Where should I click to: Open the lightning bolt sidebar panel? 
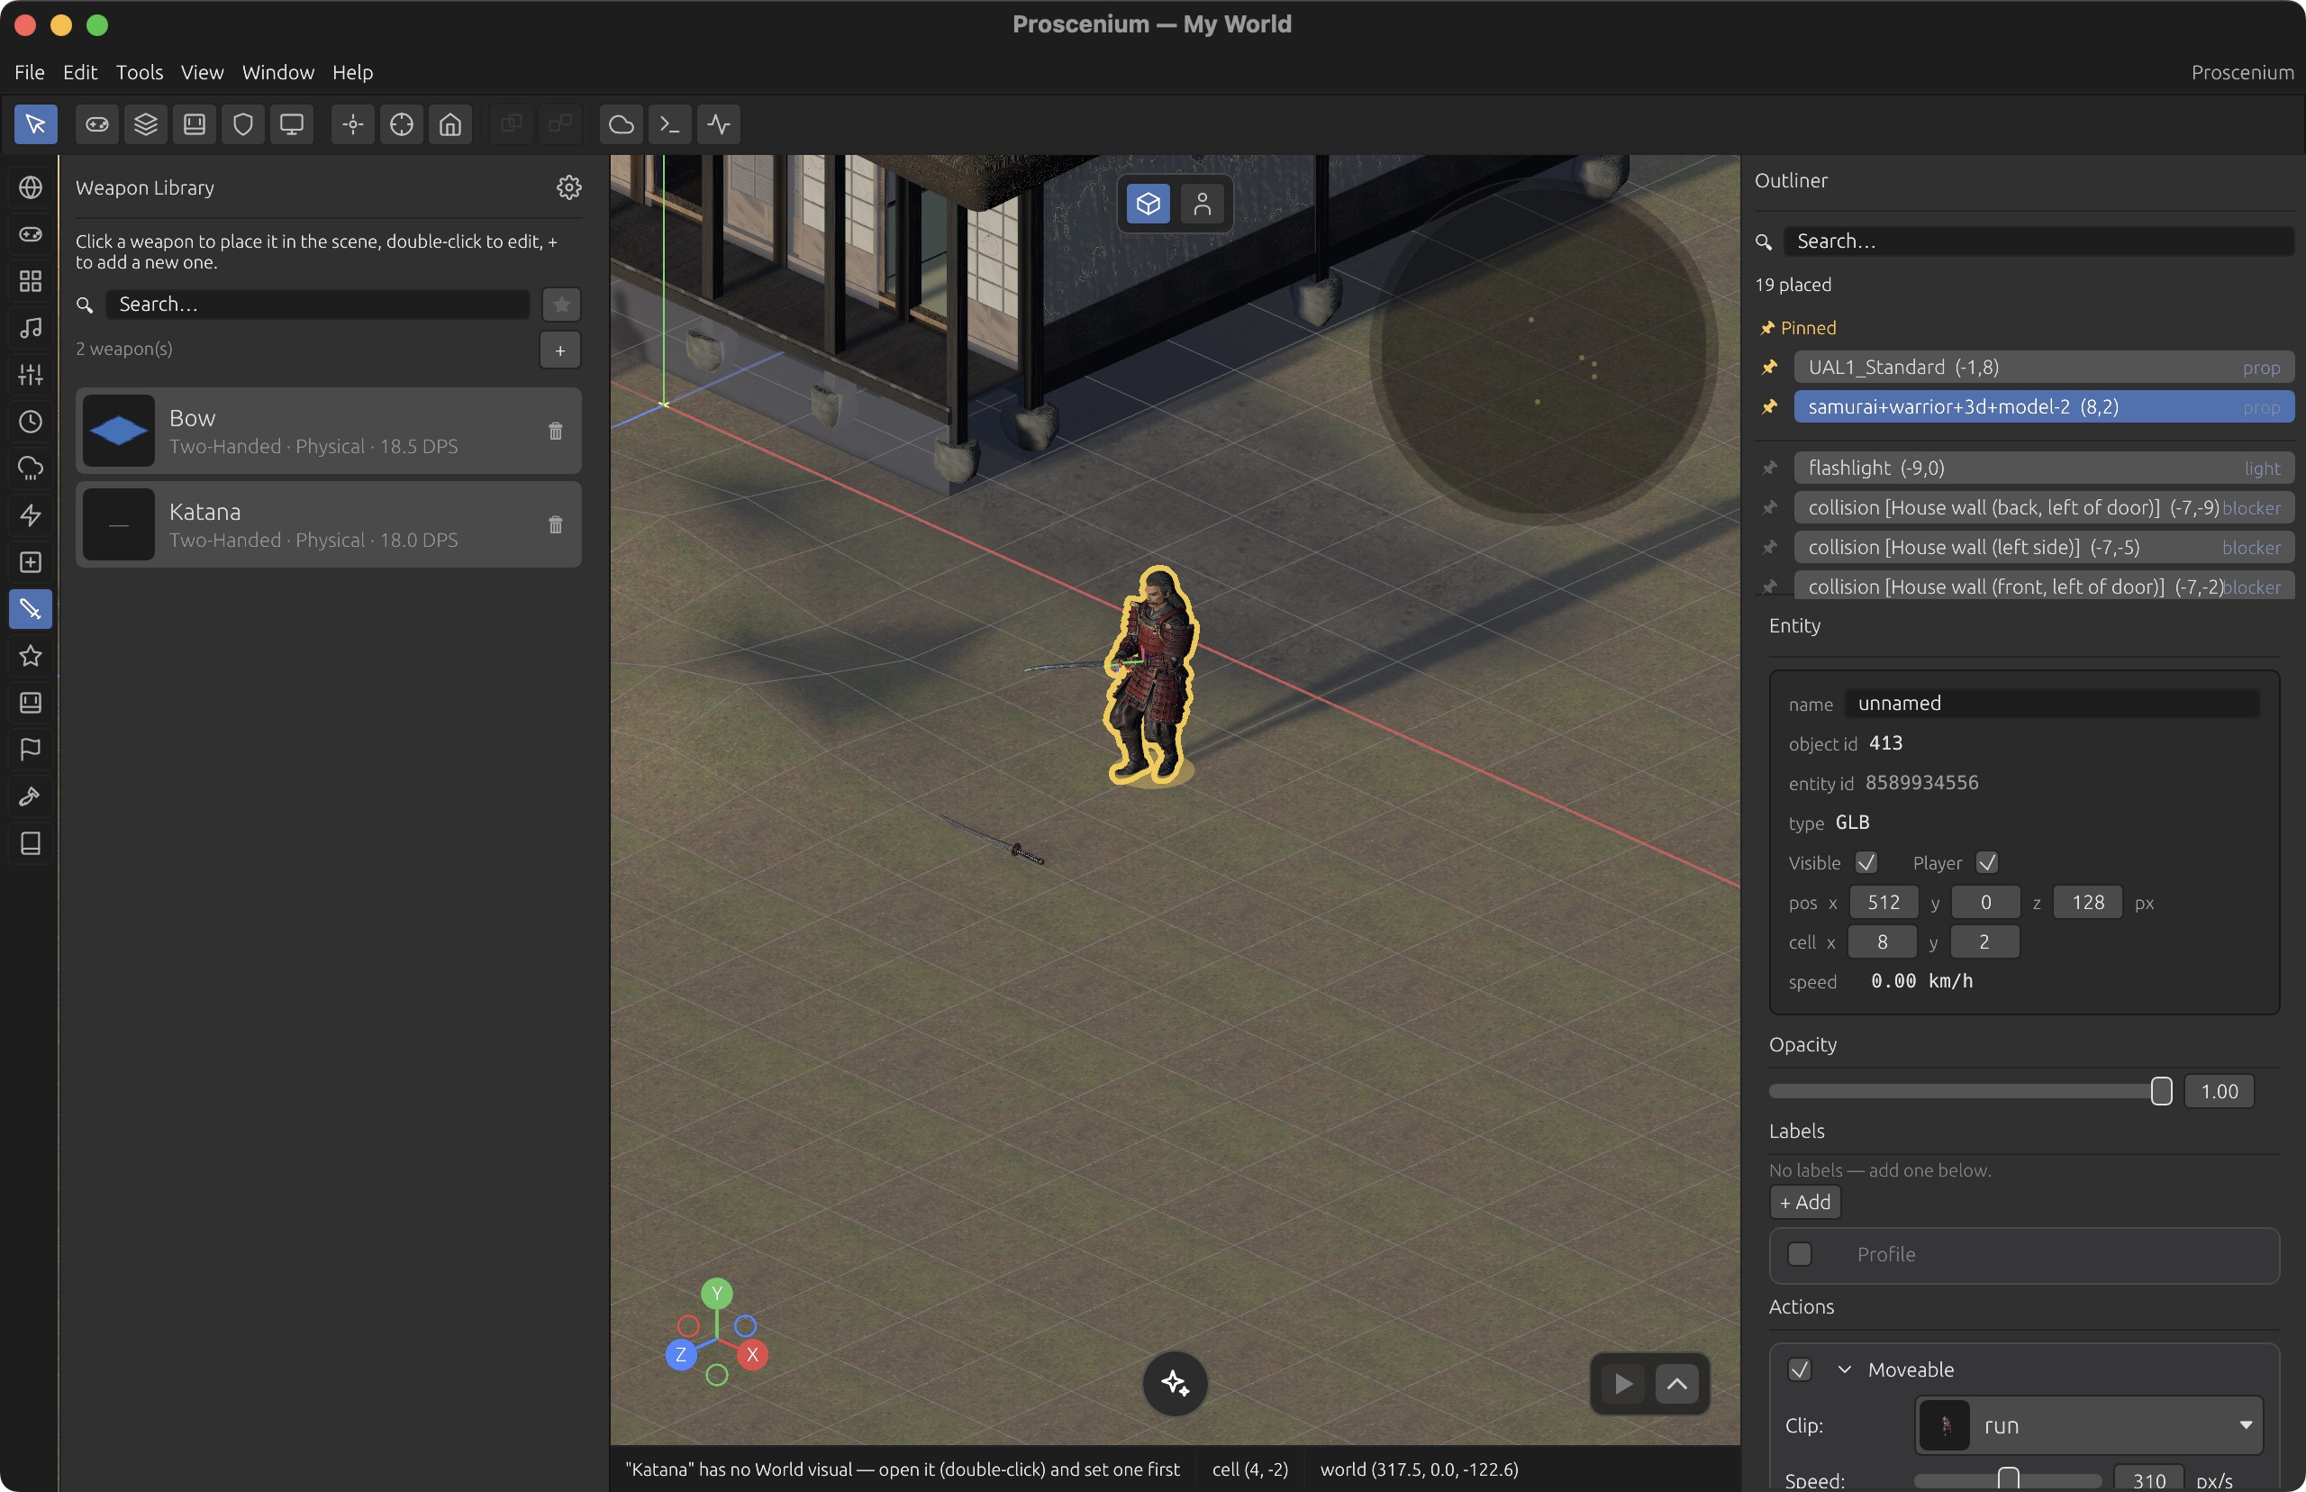click(31, 514)
